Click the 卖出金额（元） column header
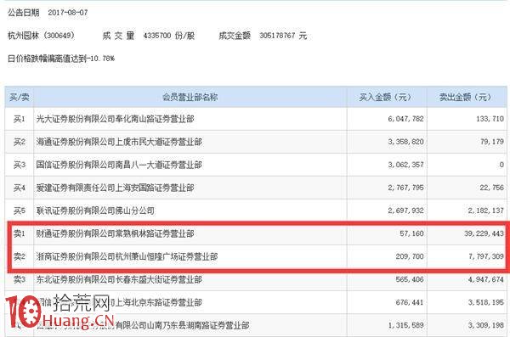 [x=466, y=97]
